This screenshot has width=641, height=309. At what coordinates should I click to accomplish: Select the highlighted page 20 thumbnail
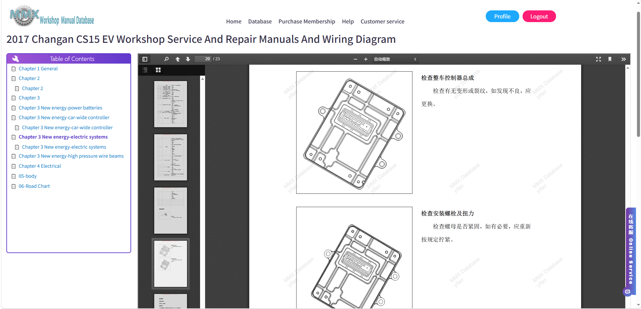point(171,264)
